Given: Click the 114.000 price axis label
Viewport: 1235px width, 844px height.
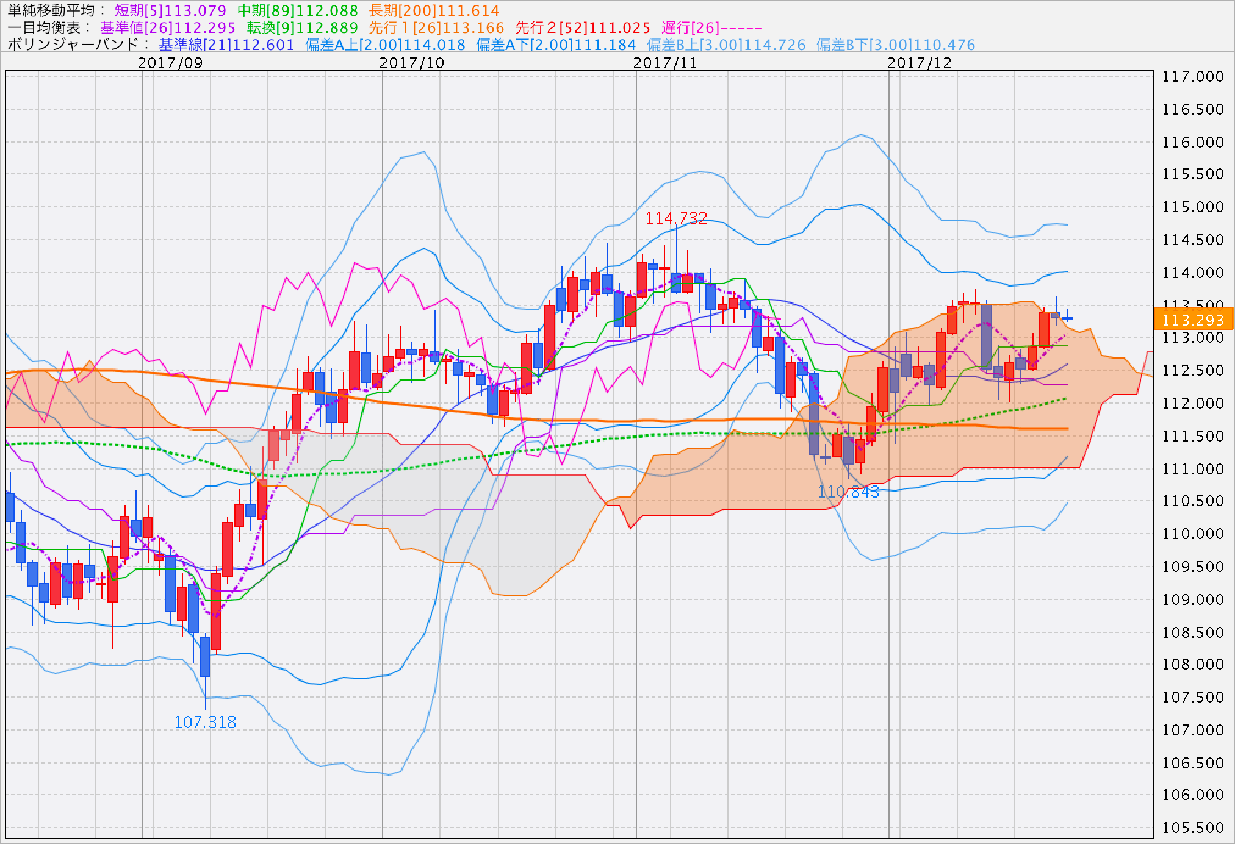Looking at the screenshot, I should click(1193, 273).
